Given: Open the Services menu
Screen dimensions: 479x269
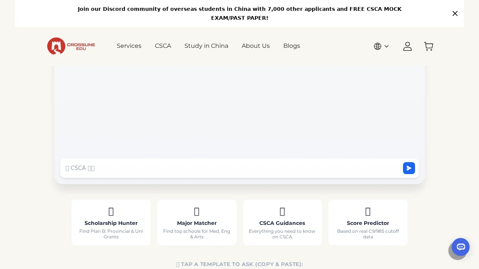Looking at the screenshot, I should click(x=129, y=46).
